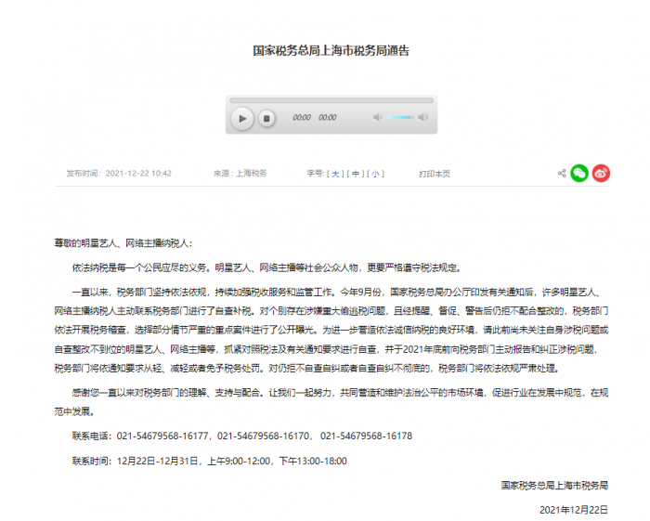
Task: Stop the audio playback
Action: coord(266,119)
